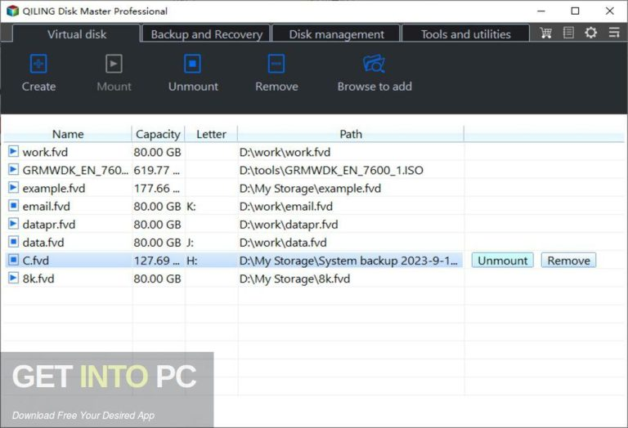Click the path D:\work\data.fvd
Screen dimensions: 628x428
(283, 243)
